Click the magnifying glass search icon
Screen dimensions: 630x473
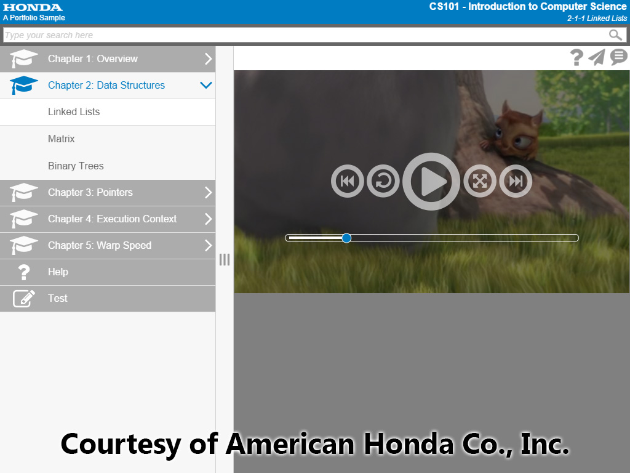pyautogui.click(x=615, y=35)
